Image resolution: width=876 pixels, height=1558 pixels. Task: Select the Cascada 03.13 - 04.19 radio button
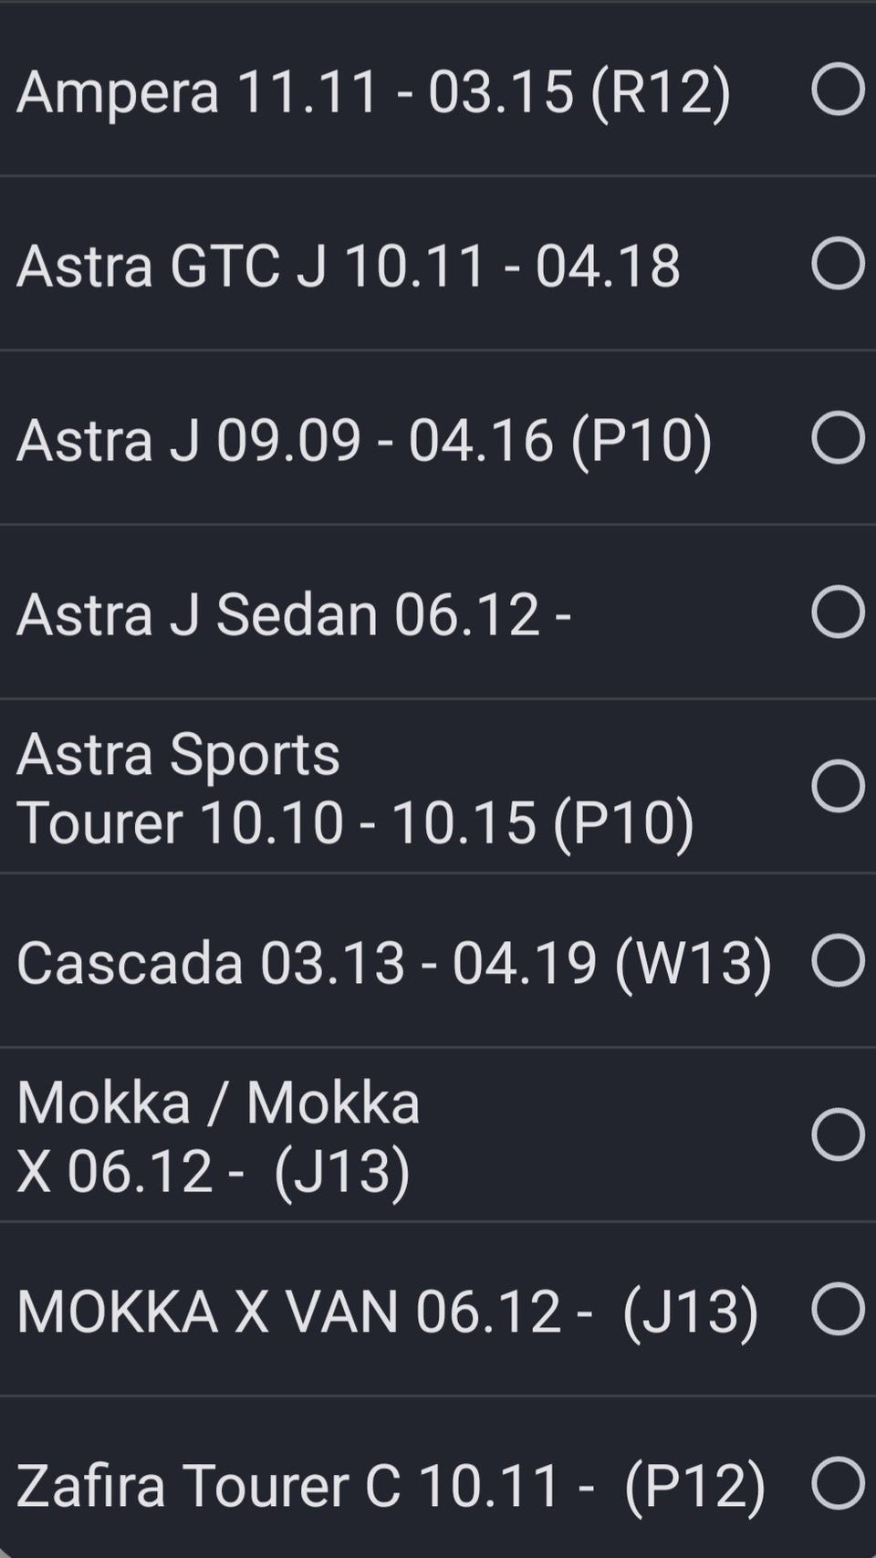[x=837, y=961]
